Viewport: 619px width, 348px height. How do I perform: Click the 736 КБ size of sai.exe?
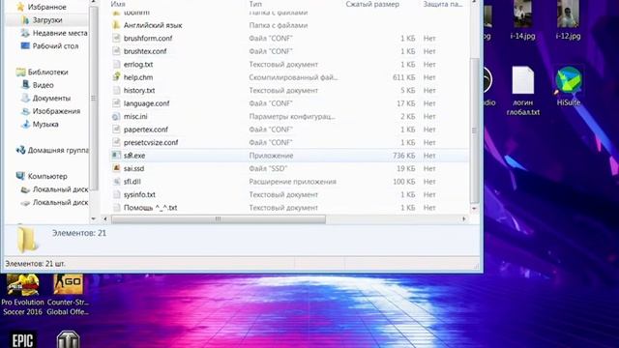(x=404, y=156)
